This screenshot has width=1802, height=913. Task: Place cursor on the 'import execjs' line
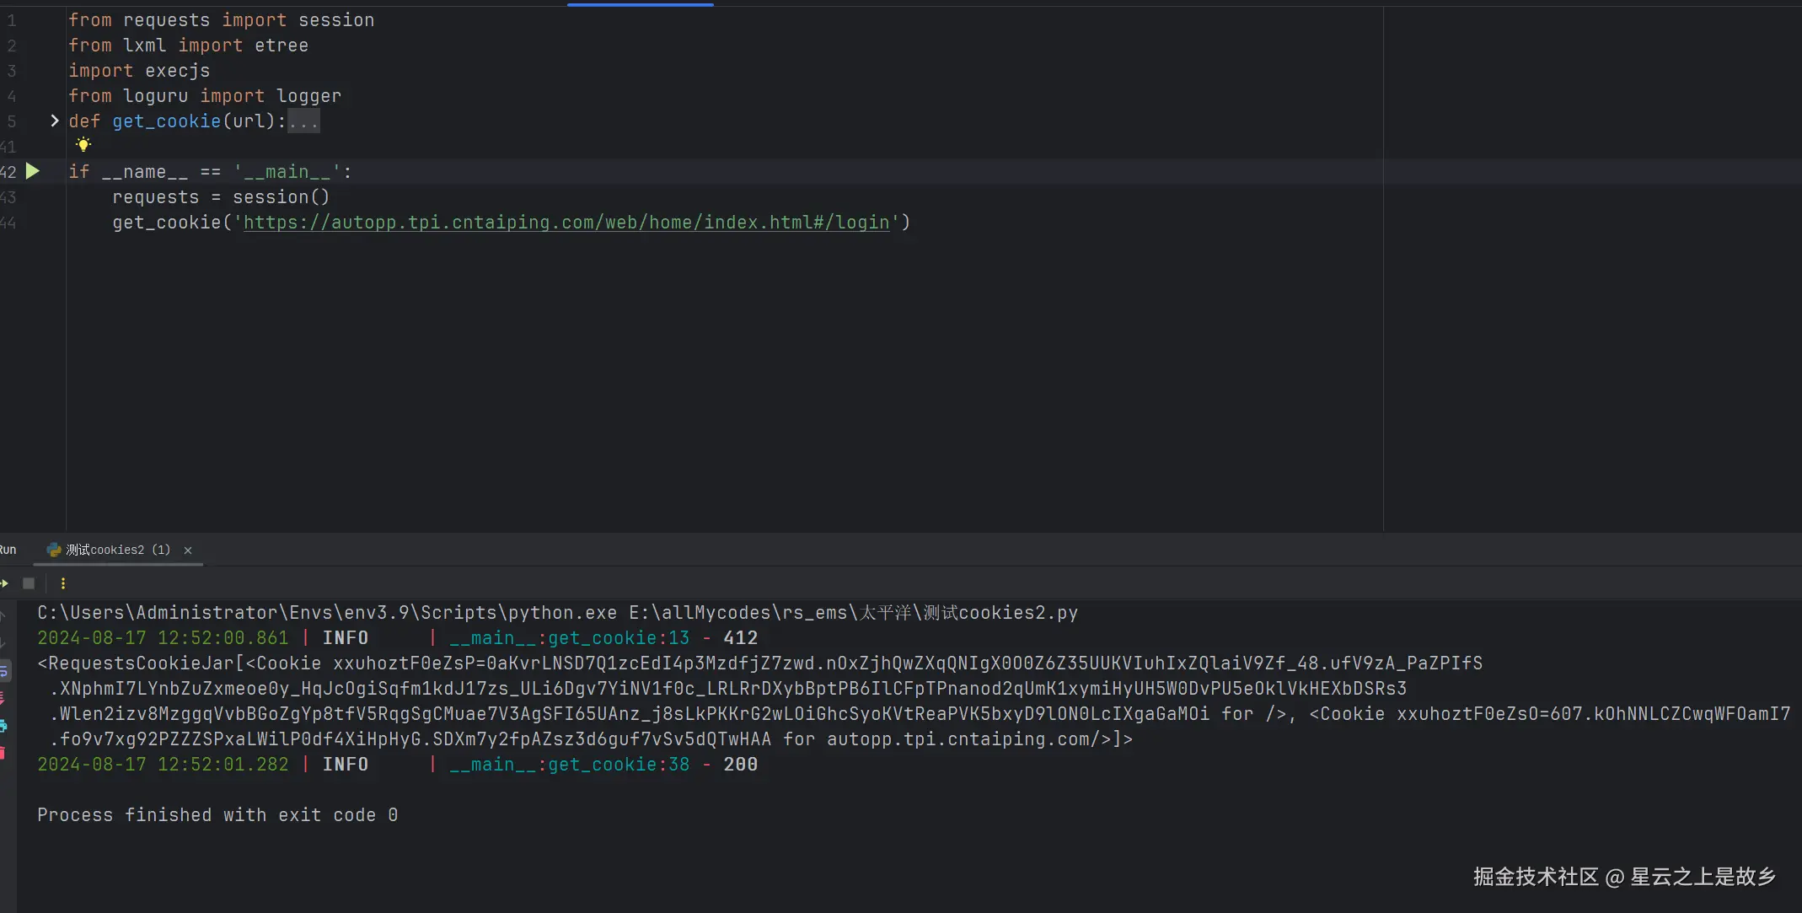pos(139,71)
